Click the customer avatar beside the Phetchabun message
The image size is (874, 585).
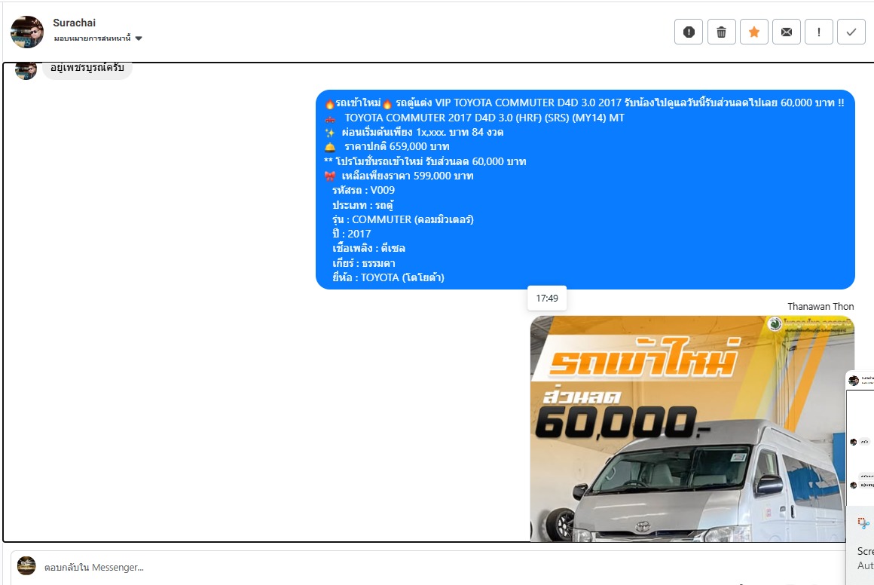tap(26, 70)
